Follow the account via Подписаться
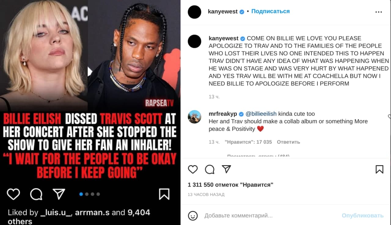This screenshot has width=391, height=225. (x=270, y=11)
